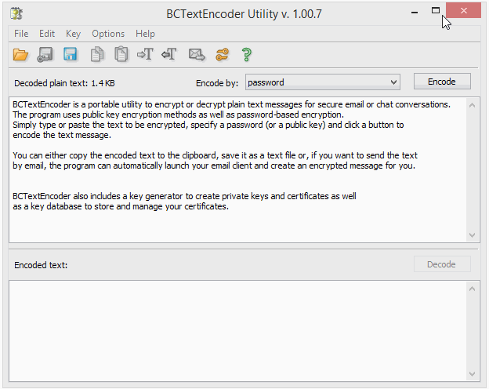Click the 'Decoded plain text: 1.4 KB' label
This screenshot has height=389, width=489.
tap(64, 83)
